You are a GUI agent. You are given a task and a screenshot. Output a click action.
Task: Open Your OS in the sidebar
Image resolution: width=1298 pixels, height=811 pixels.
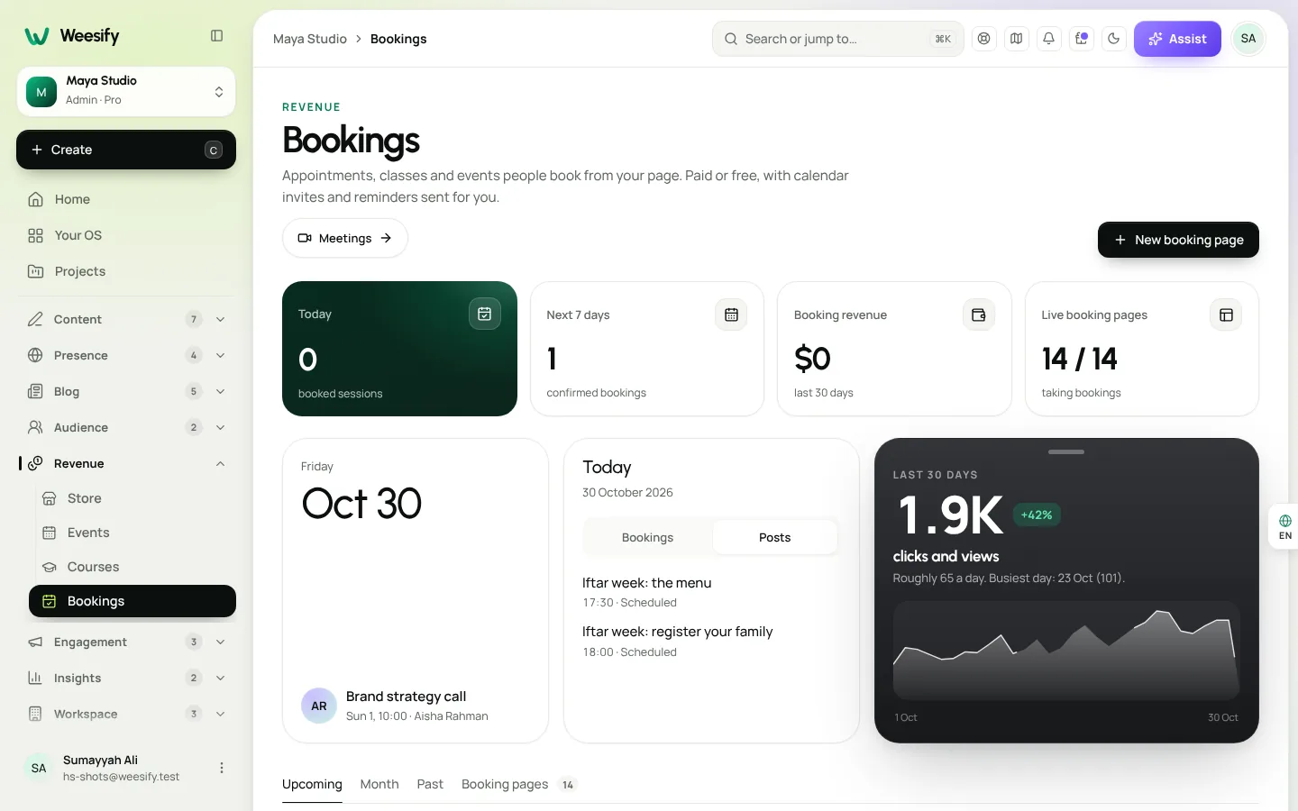(x=126, y=235)
